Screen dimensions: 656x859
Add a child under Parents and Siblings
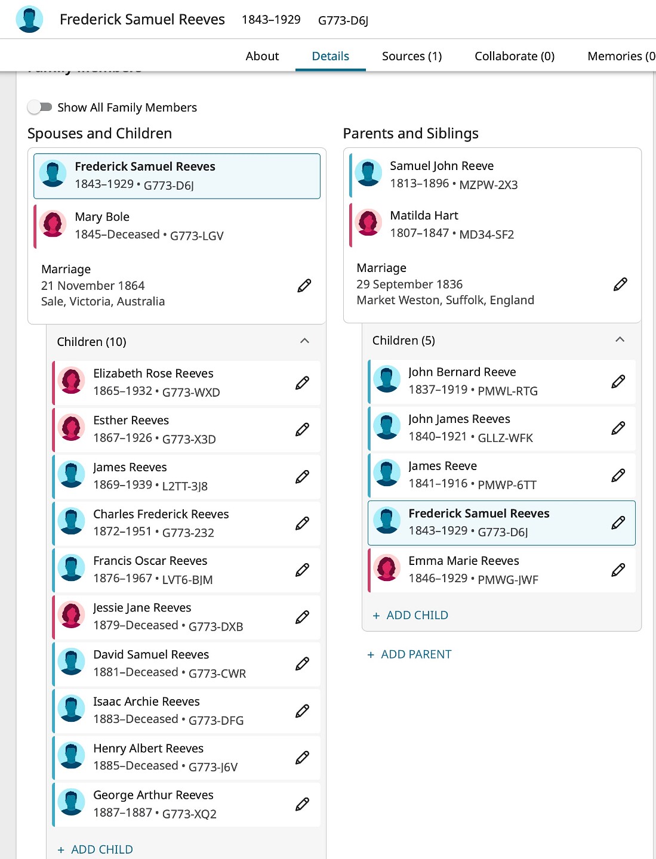[x=411, y=615]
